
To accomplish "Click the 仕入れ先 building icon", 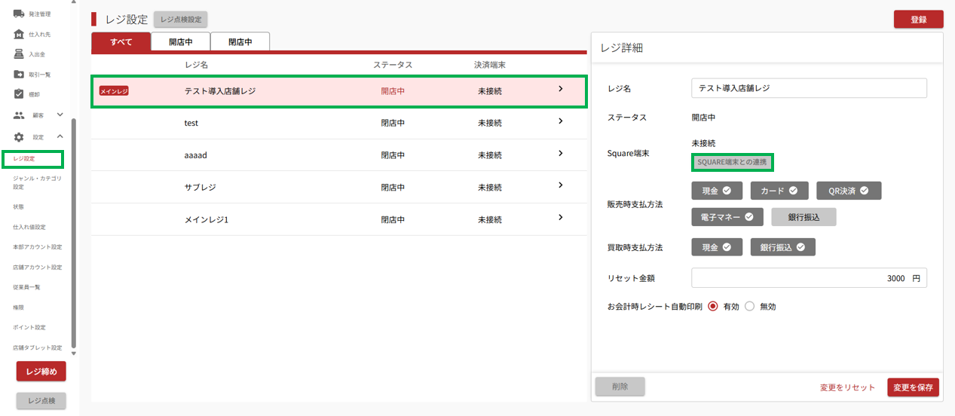I will [x=20, y=34].
